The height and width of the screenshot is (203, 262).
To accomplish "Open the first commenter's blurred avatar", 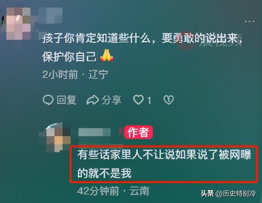I will point(18,24).
